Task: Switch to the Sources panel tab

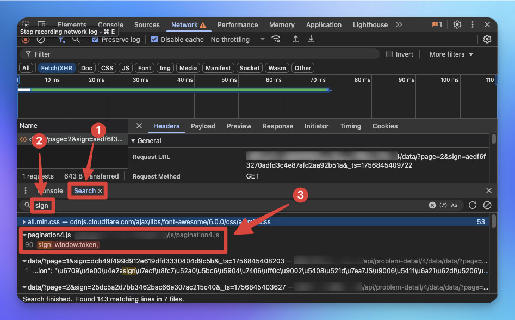Action: pos(147,25)
